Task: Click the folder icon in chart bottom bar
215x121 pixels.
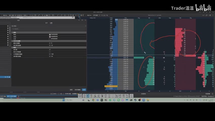Action: point(61,94)
